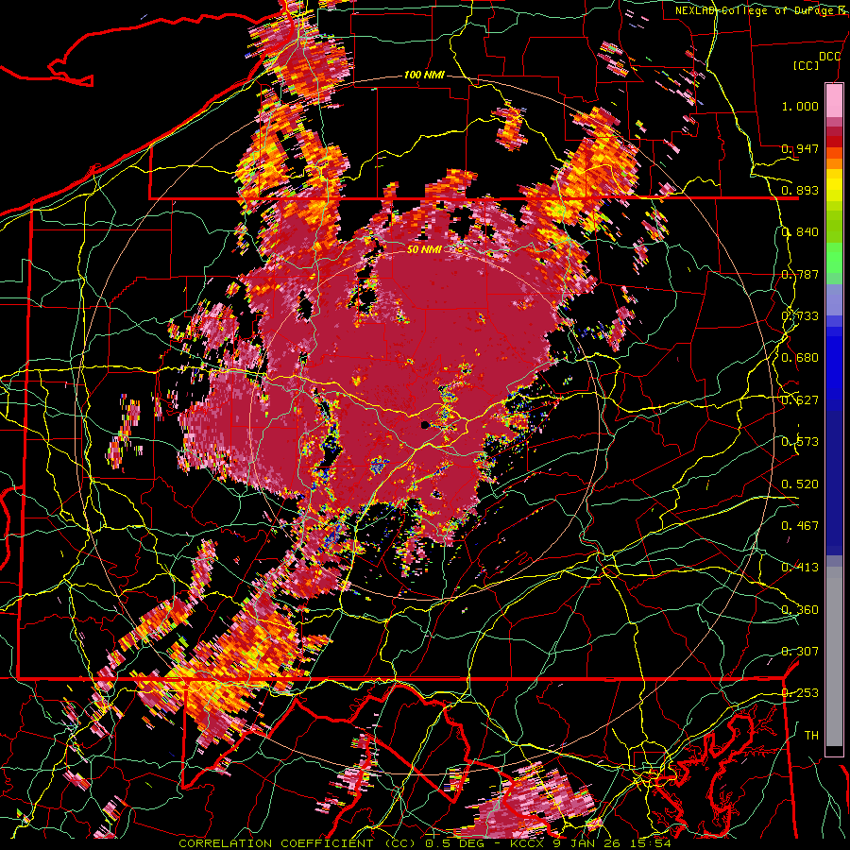Click the 0.893 scale value
The height and width of the screenshot is (850, 850).
point(800,190)
